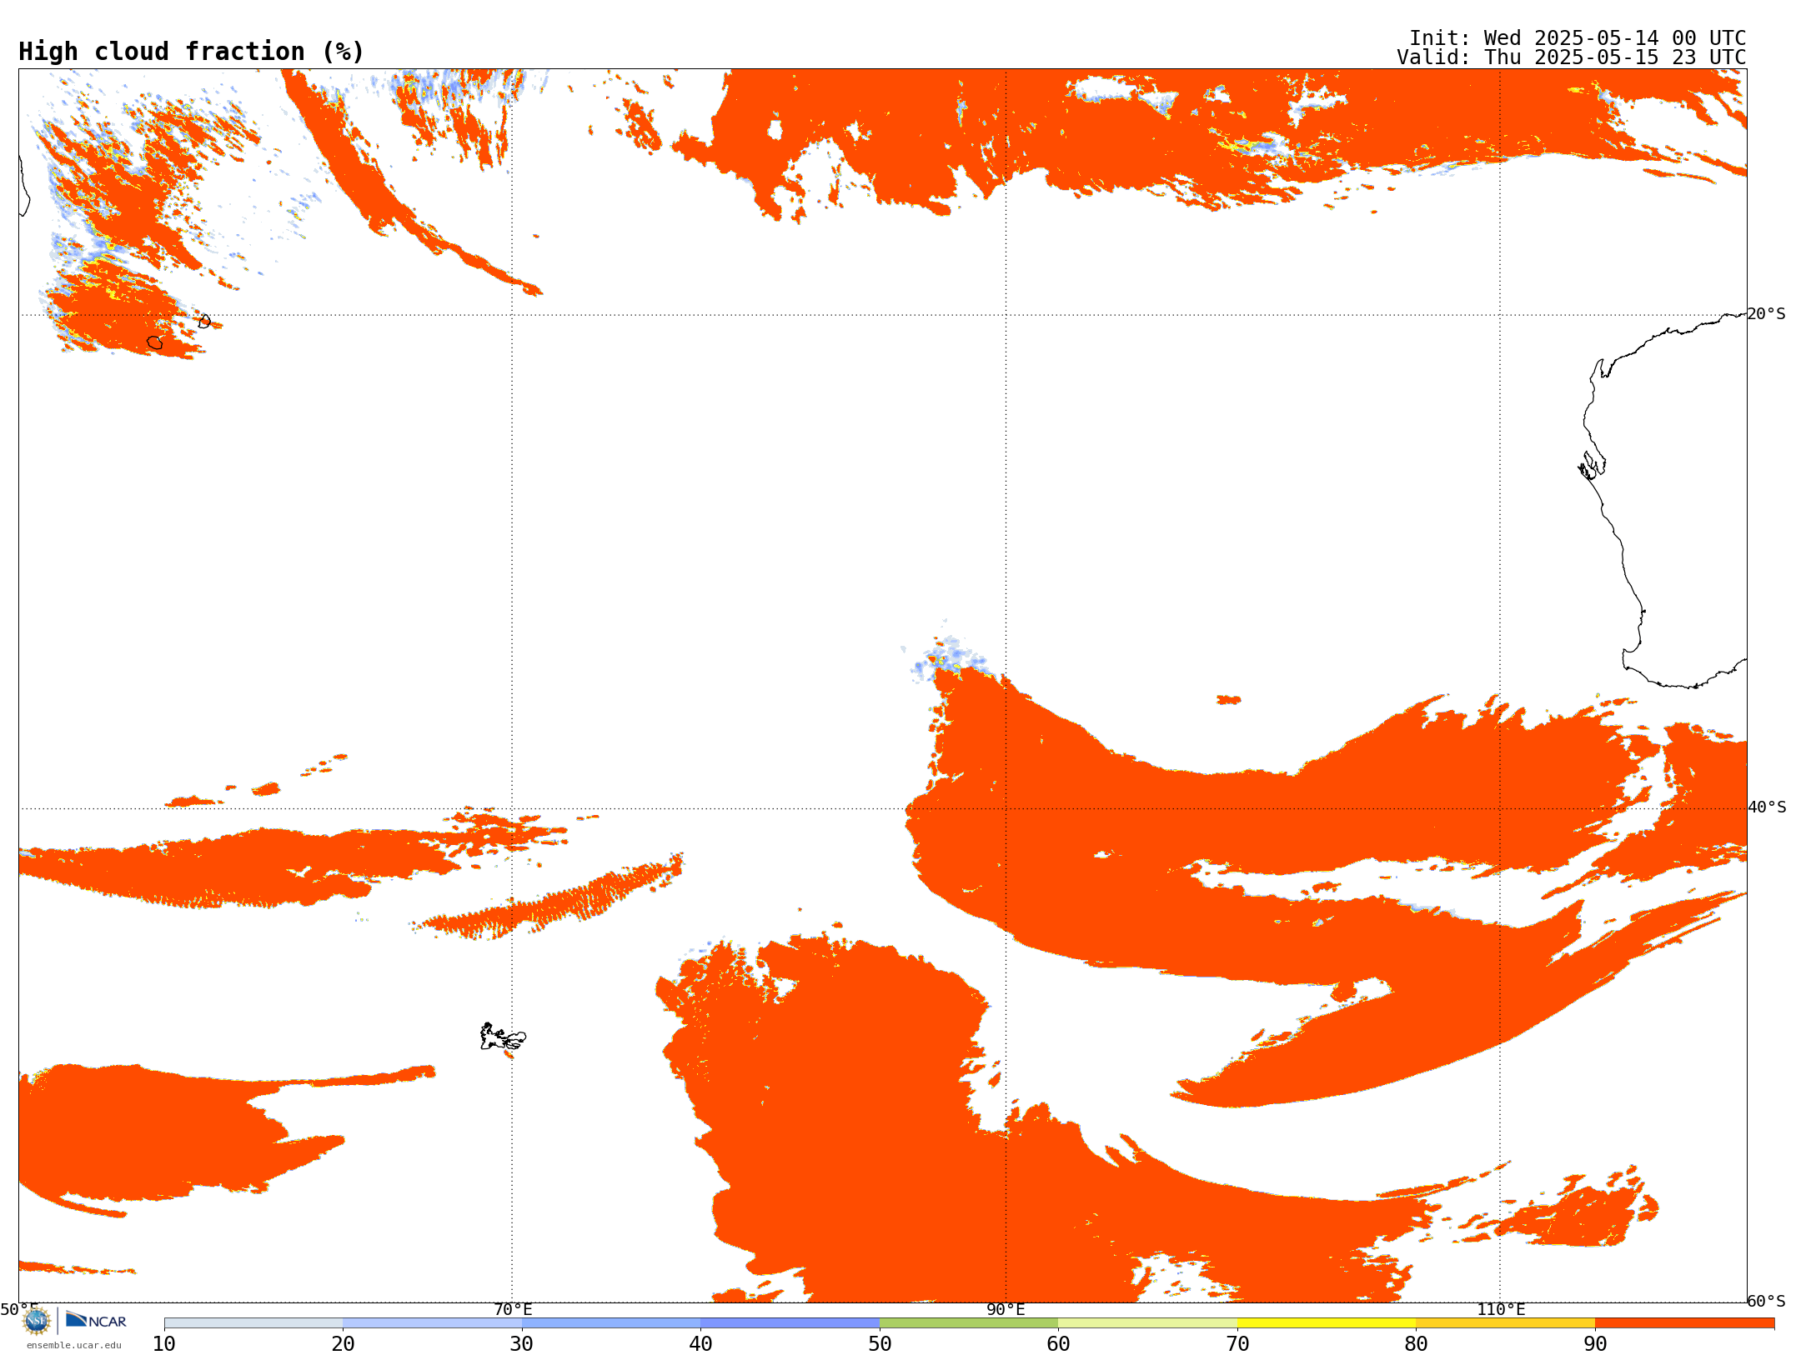Click the colorbar tick label 10
1801x1355 pixels.
[x=164, y=1344]
